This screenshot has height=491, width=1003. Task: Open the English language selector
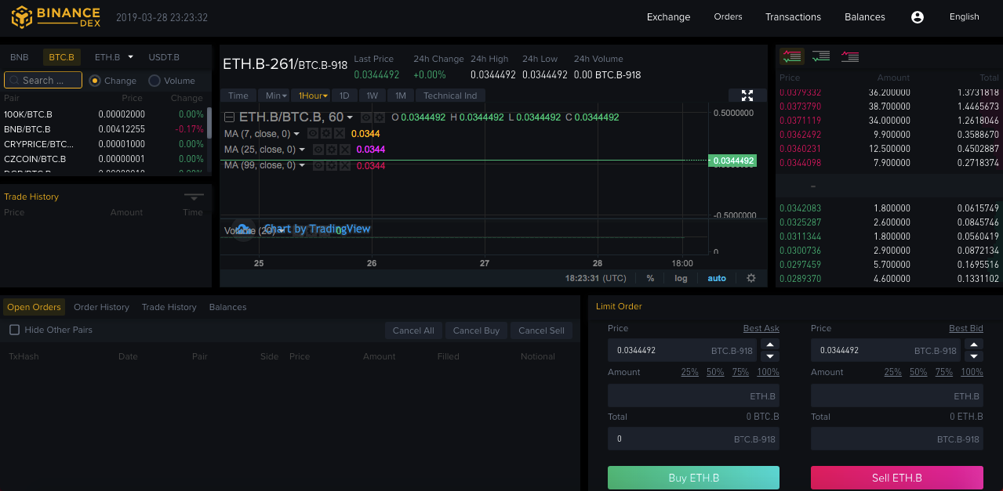[x=964, y=16]
